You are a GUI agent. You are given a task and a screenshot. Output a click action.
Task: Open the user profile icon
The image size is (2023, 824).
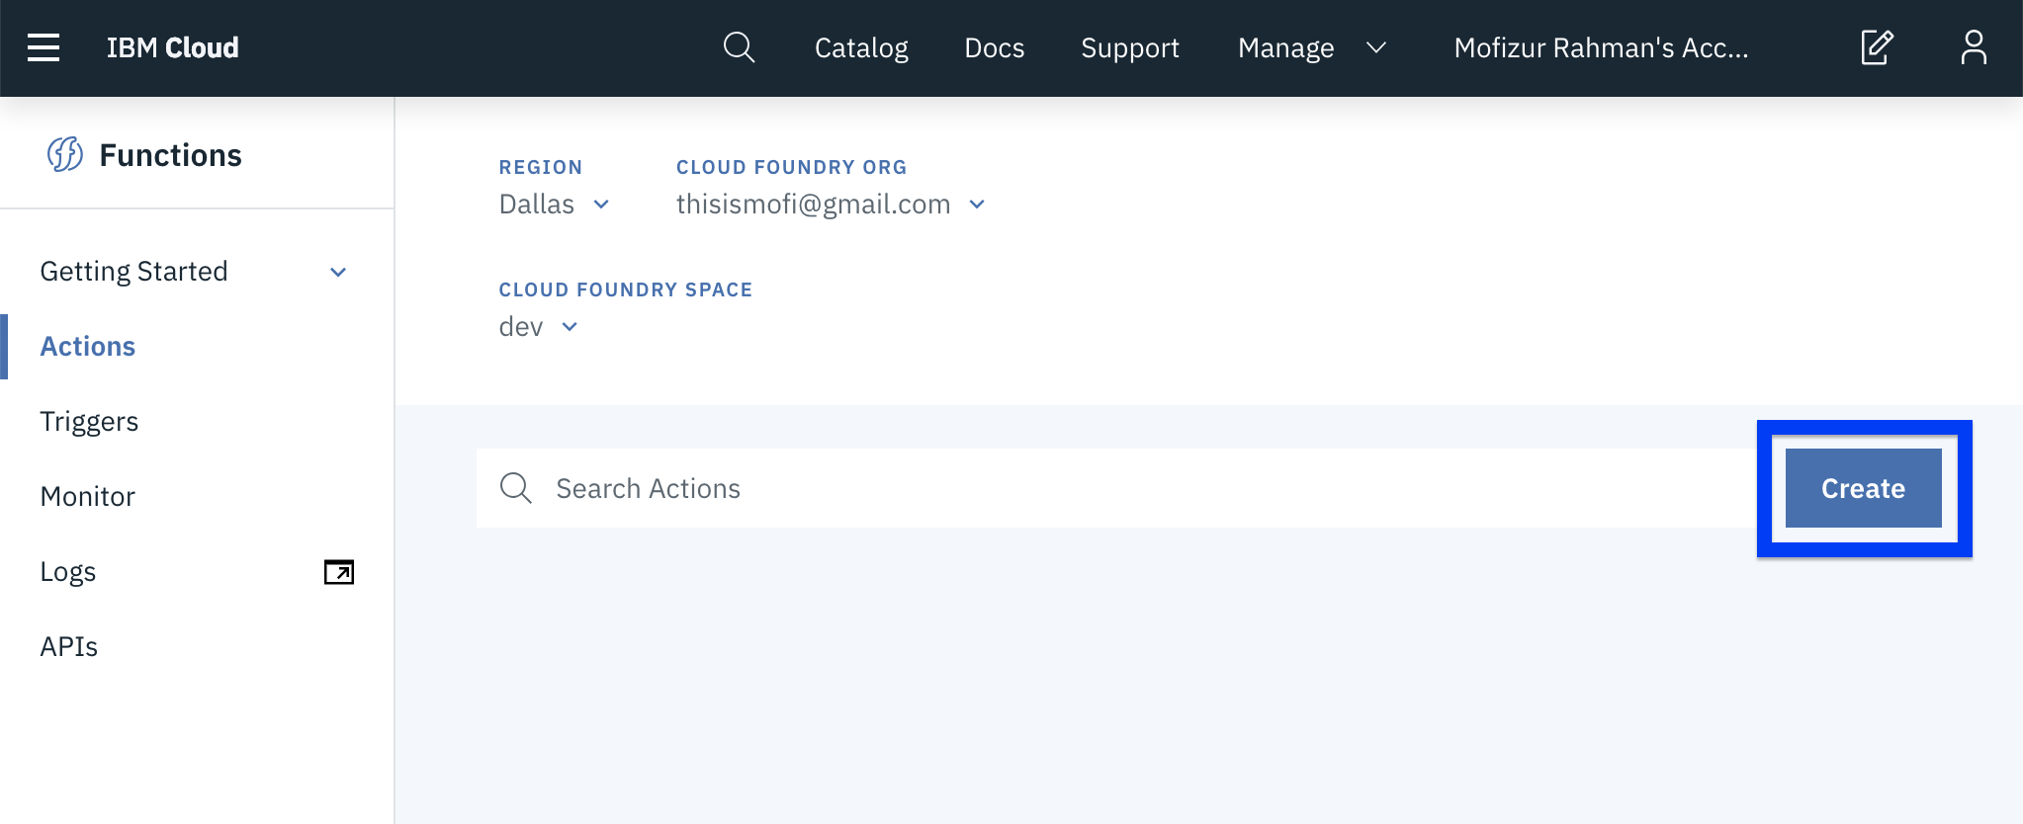(x=1974, y=47)
